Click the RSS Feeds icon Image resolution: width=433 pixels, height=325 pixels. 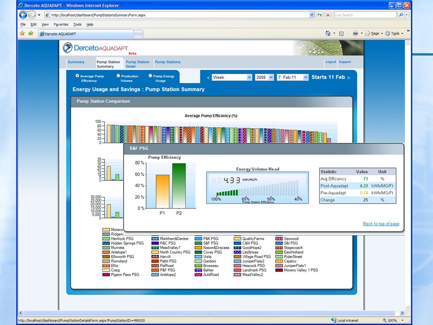click(341, 33)
